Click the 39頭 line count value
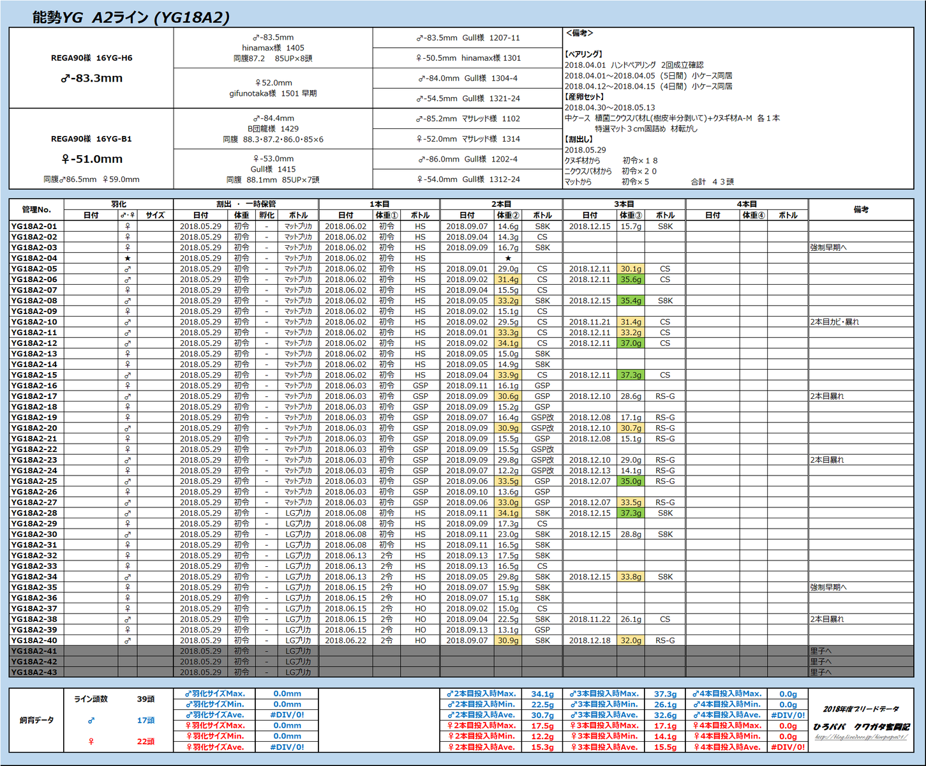This screenshot has height=766, width=926. coord(146,699)
